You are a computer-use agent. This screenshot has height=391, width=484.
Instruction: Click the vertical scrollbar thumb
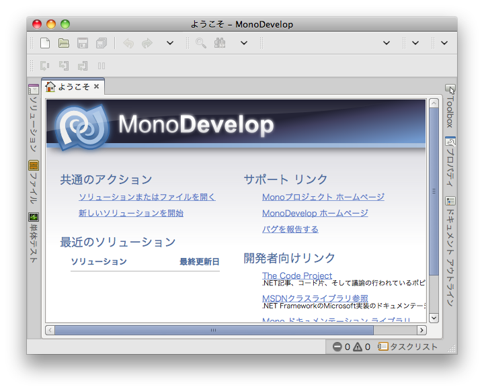point(434,191)
